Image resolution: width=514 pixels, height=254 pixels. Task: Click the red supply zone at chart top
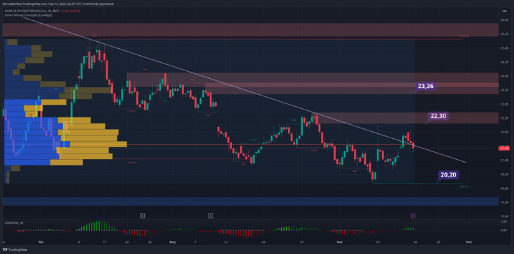point(251,30)
